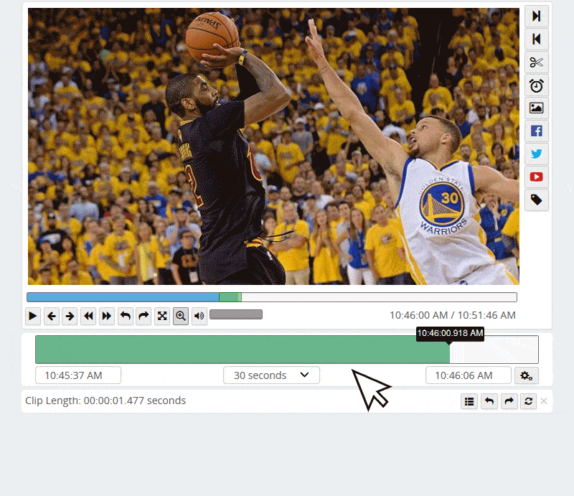Image resolution: width=574 pixels, height=496 pixels.
Task: Click the Clip Length text
Action: [x=105, y=401]
